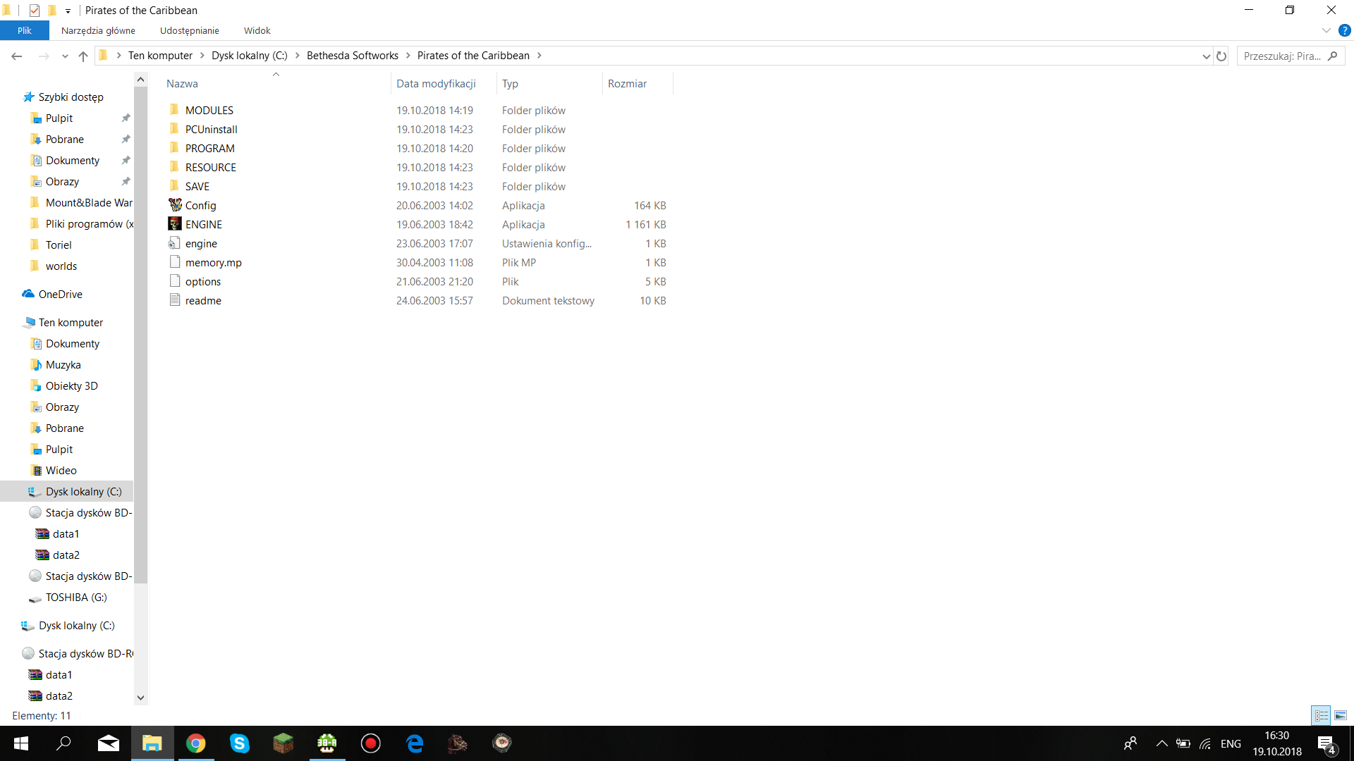Select the PROGRAM folder icon
This screenshot has height=761, width=1354.
(175, 148)
